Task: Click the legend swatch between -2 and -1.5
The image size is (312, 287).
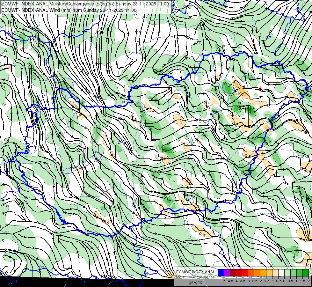Action: (263, 273)
